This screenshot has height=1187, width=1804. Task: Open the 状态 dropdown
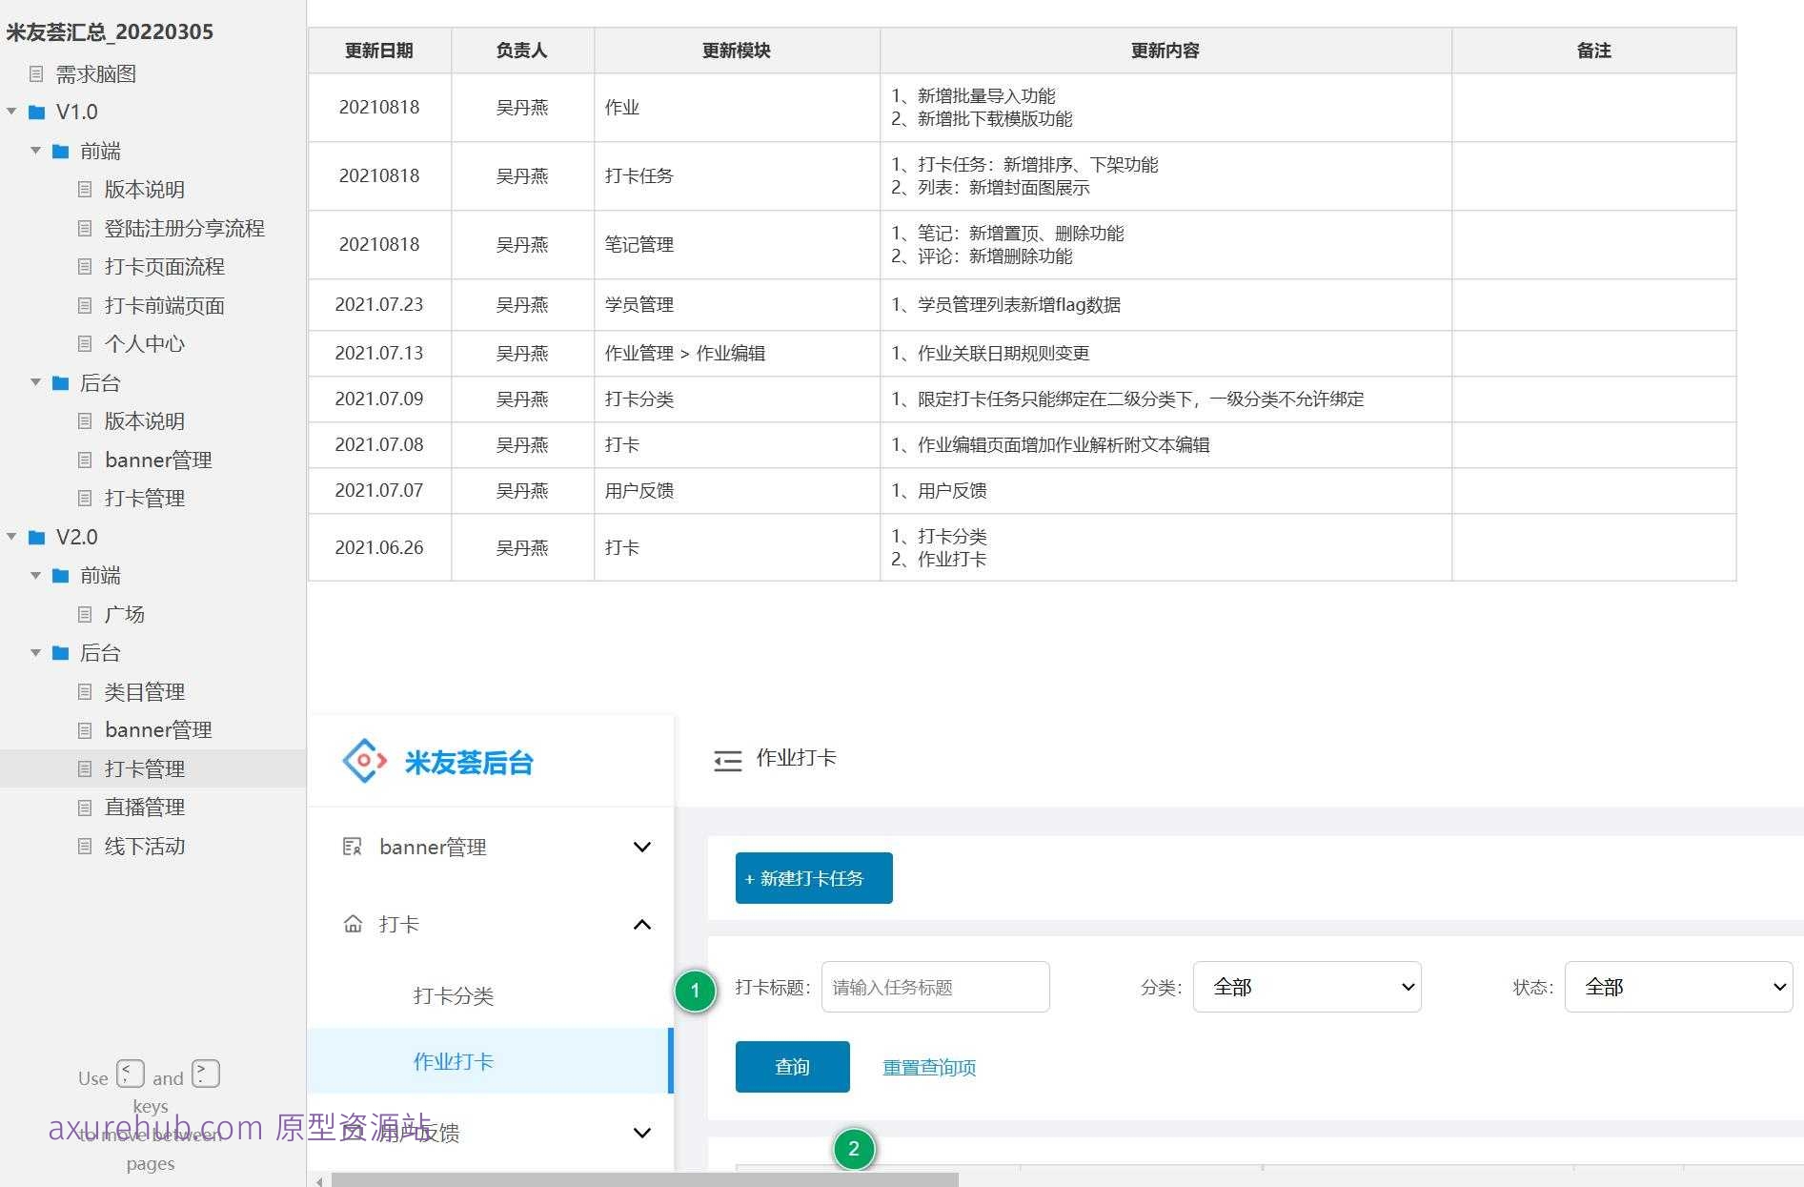1677,987
